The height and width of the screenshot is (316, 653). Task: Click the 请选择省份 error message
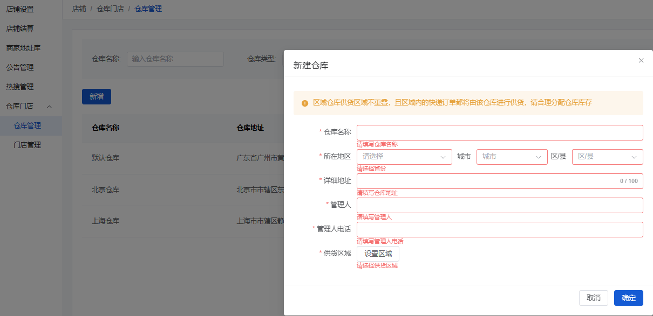pyautogui.click(x=371, y=168)
